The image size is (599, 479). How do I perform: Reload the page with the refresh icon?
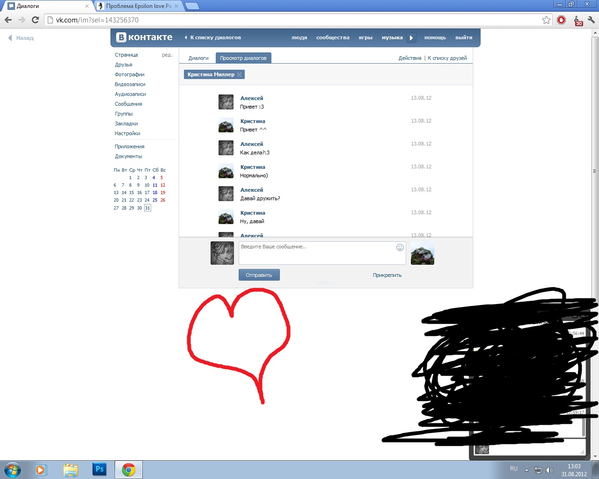[x=35, y=20]
